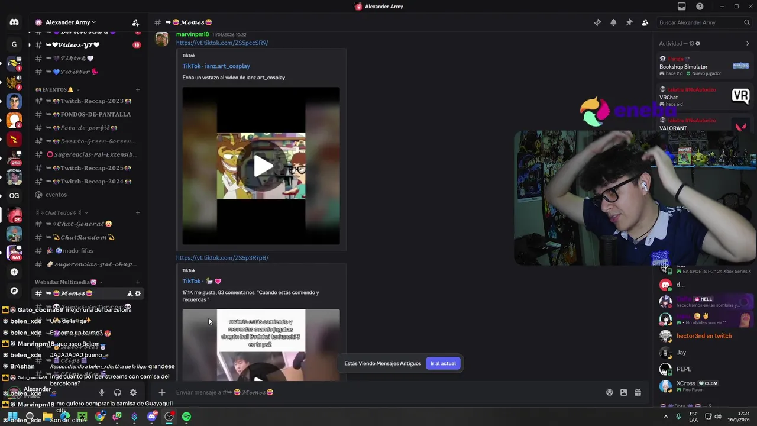This screenshot has height=426, width=757.
Task: Open user settings gear in user panel
Action: (133, 392)
